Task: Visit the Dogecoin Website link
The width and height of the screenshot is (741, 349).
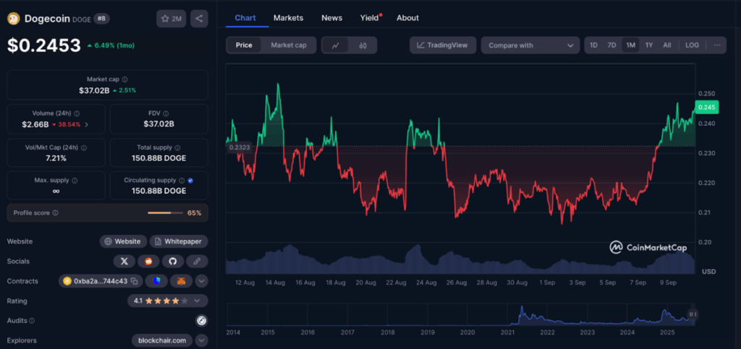Action: 123,241
